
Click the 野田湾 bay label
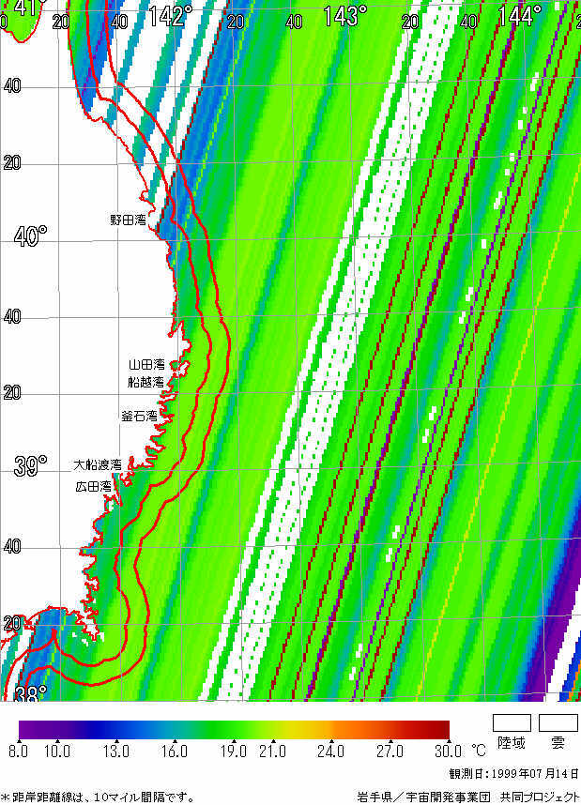tap(128, 220)
